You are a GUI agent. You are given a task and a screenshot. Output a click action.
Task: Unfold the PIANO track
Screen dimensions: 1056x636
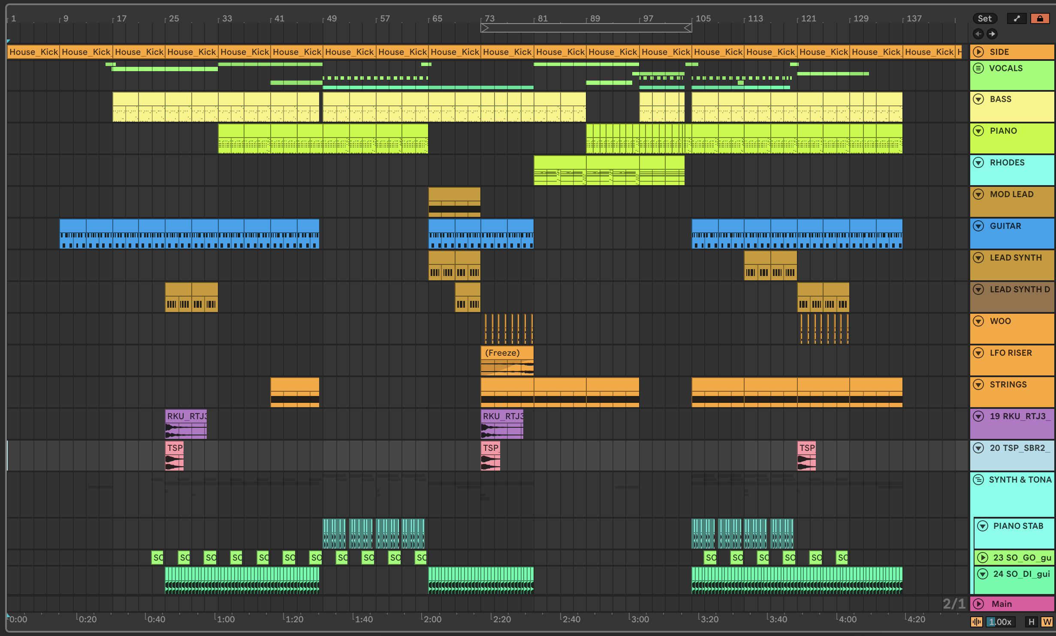click(978, 131)
